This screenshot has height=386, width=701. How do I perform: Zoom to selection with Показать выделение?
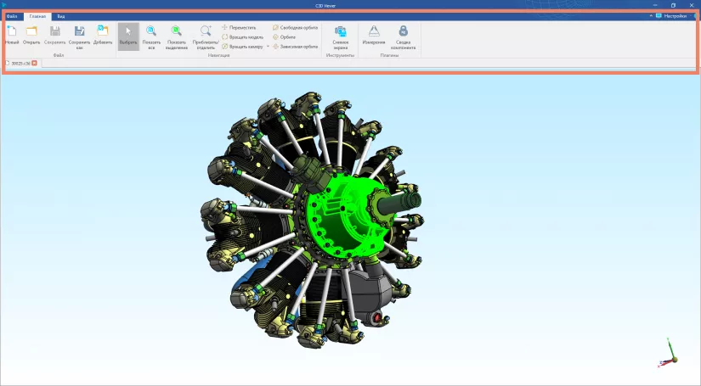177,37
